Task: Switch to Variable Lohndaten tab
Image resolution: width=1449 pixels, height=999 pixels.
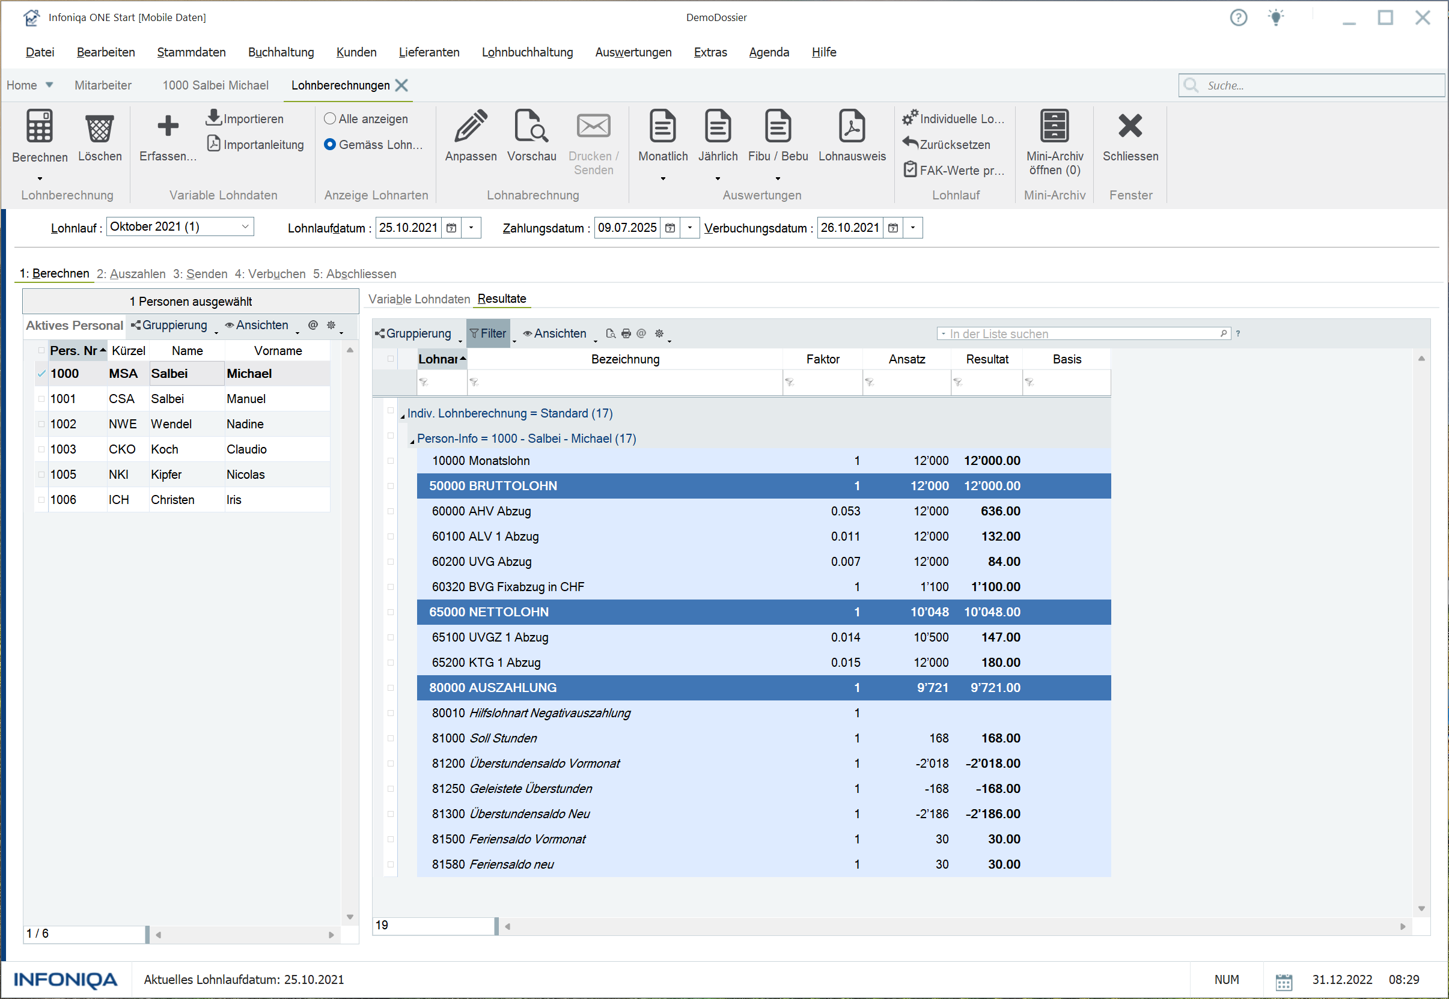Action: coord(419,299)
